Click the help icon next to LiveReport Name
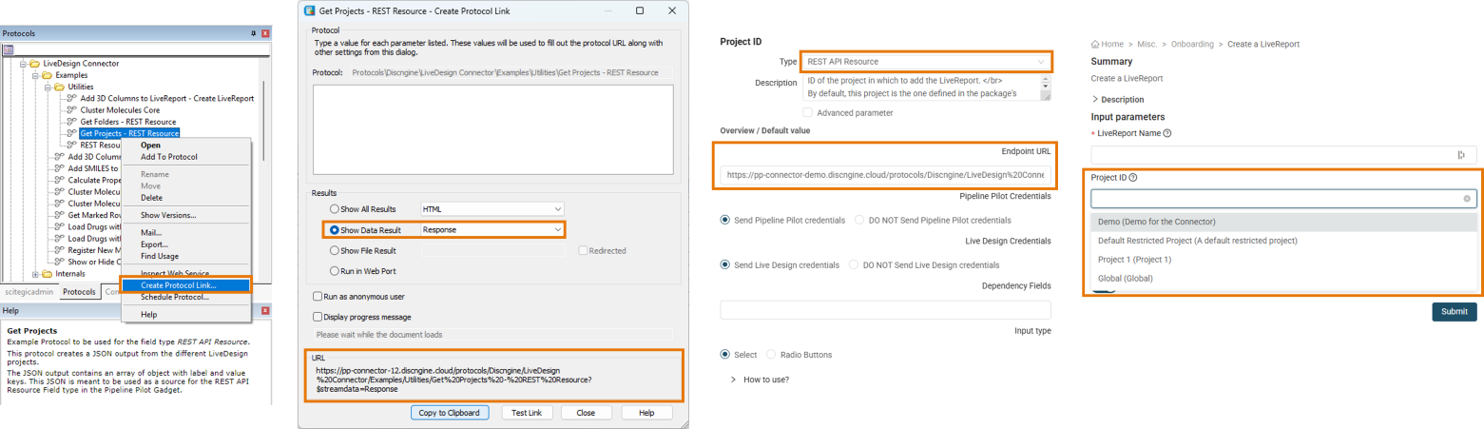 point(1166,133)
